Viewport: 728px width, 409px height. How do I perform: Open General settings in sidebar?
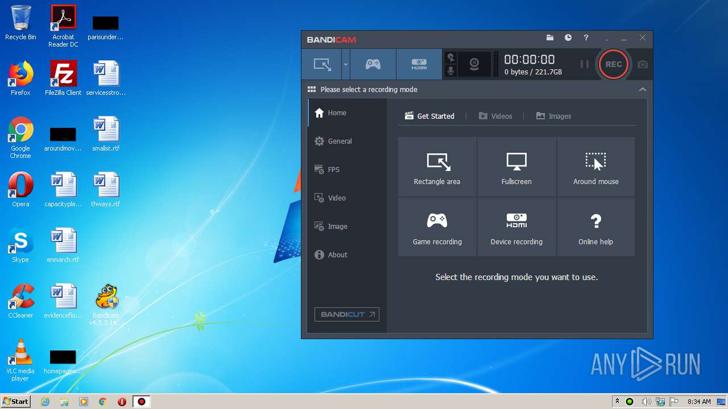point(347,141)
